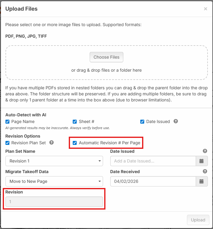Open the Migrate Takeoff Data dropdown

[54, 181]
